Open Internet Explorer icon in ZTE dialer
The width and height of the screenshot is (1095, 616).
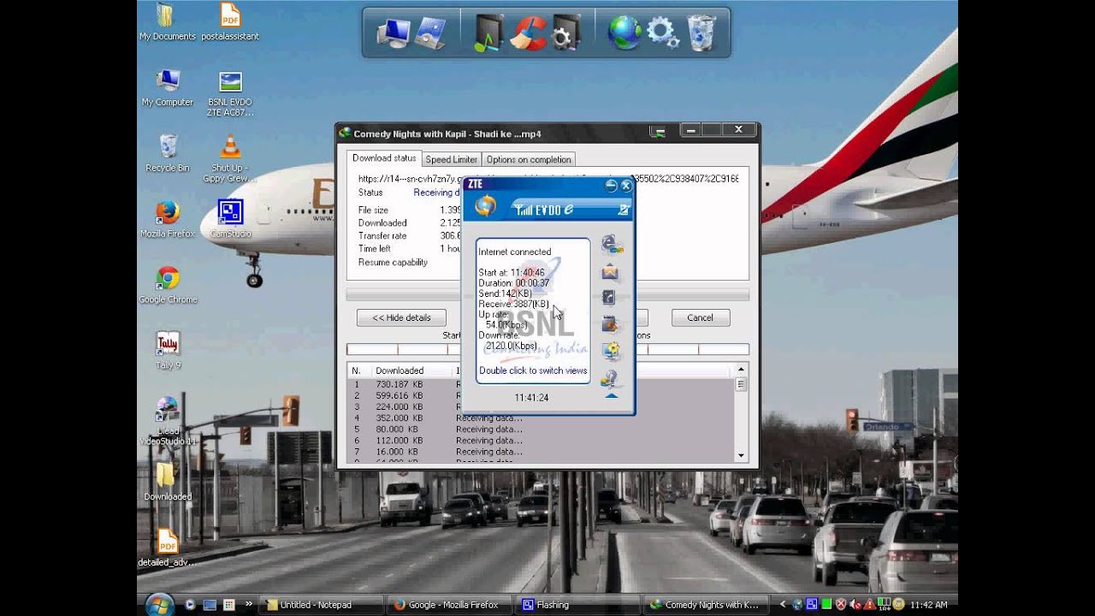(611, 246)
